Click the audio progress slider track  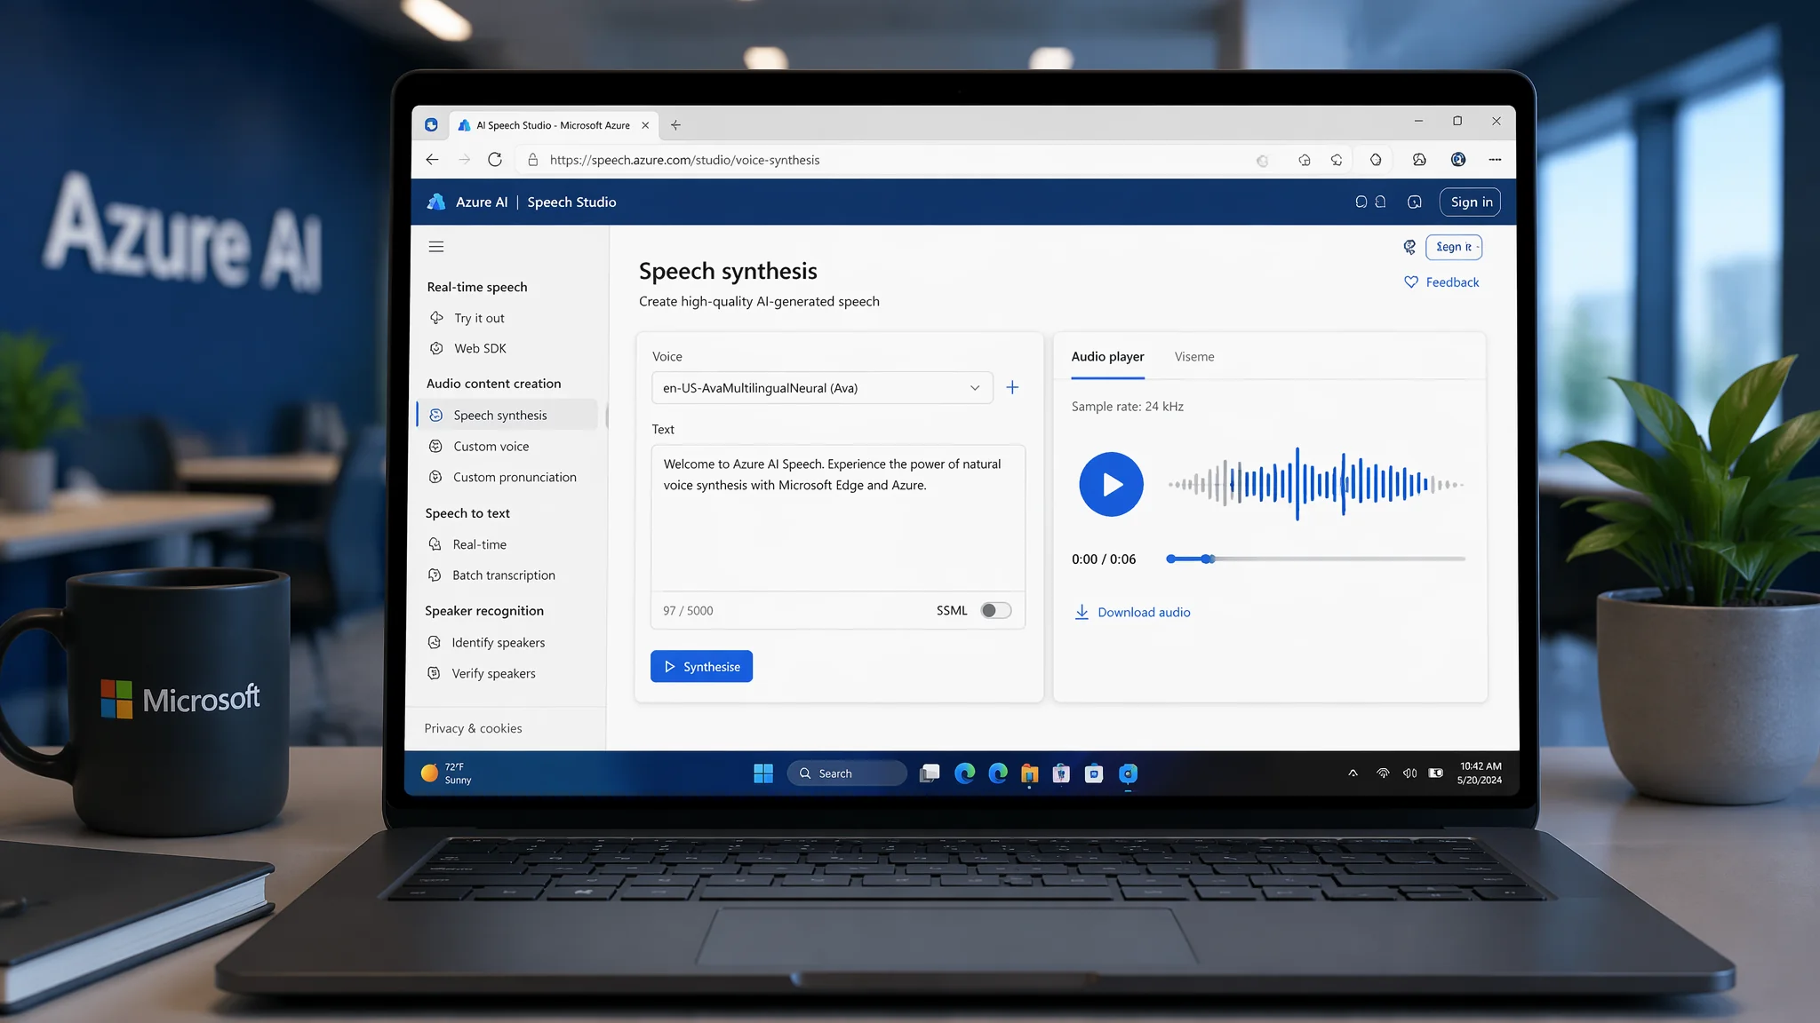coord(1315,559)
